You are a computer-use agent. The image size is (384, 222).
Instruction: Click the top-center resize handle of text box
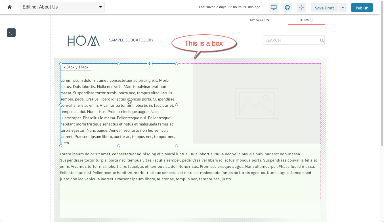(119, 64)
